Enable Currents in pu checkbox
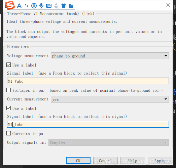 coord(9,133)
